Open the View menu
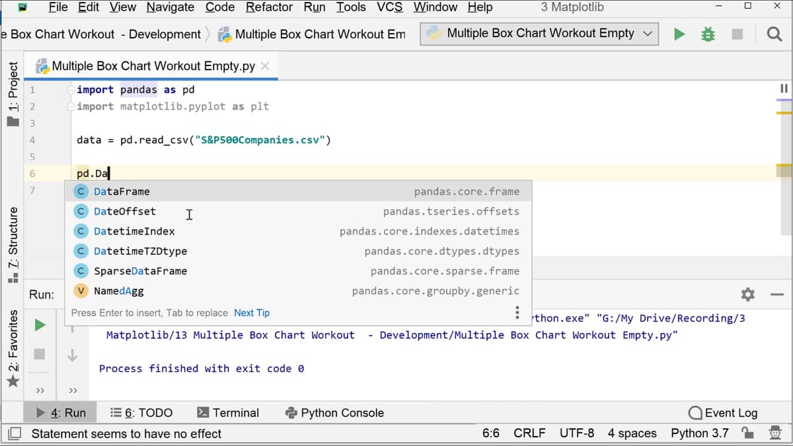This screenshot has height=446, width=793. pos(122,7)
